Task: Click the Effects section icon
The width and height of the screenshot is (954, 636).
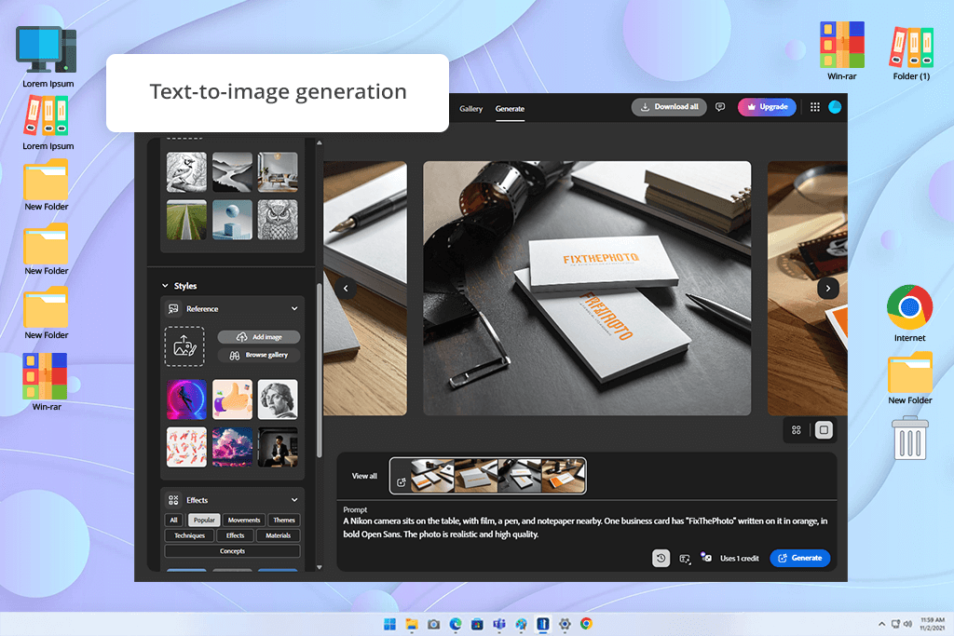Action: [173, 500]
